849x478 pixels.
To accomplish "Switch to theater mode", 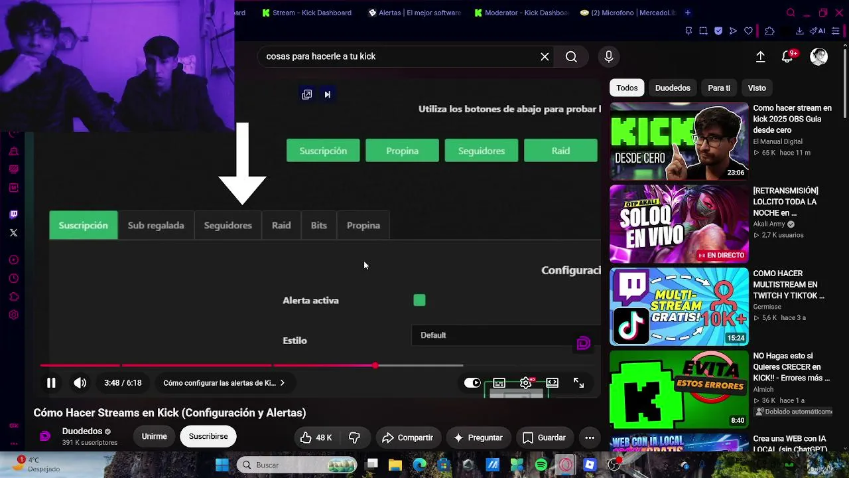I will click(553, 383).
